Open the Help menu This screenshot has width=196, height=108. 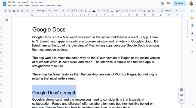59,6
